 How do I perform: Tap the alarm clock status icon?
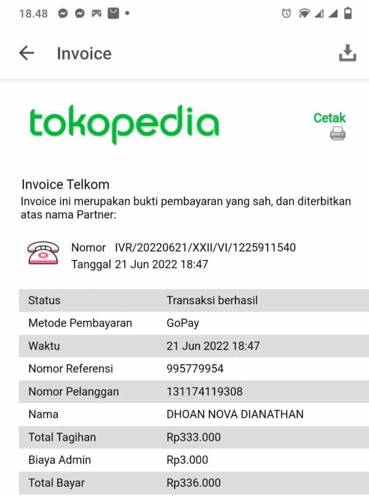287,14
